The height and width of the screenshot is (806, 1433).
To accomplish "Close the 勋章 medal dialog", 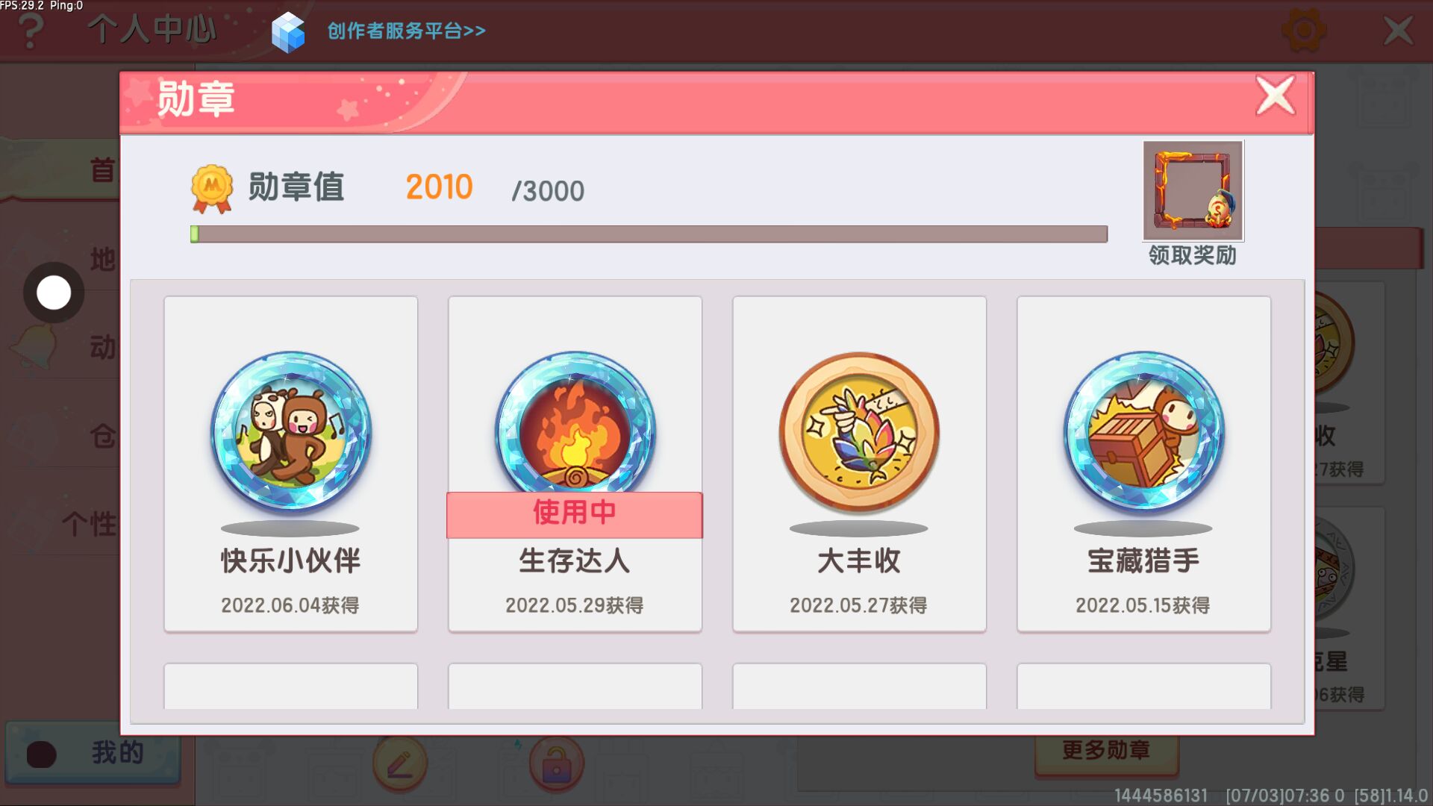I will (1275, 96).
